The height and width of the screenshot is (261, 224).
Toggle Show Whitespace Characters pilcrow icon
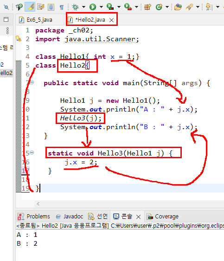62,7
